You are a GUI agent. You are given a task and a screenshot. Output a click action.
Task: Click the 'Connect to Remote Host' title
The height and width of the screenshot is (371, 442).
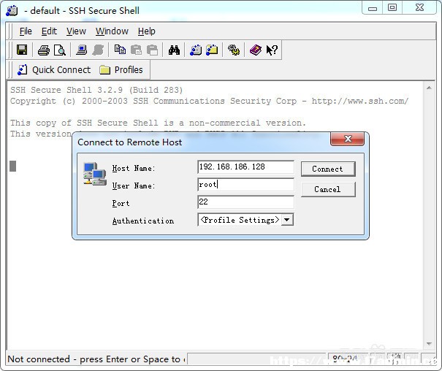pos(129,142)
